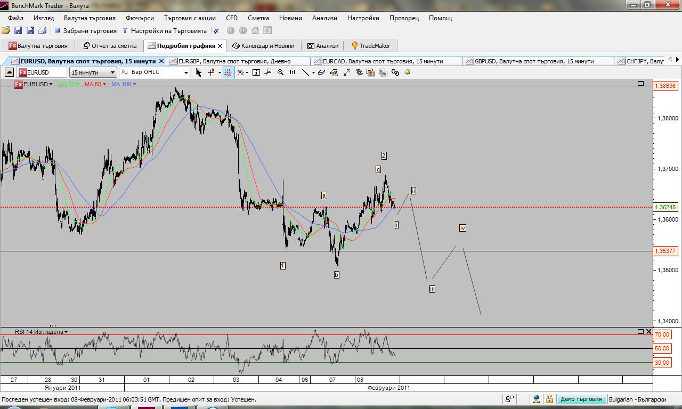This screenshot has height=409, width=682.
Task: Toggle the Забрани търговия trading option
Action: [x=86, y=31]
